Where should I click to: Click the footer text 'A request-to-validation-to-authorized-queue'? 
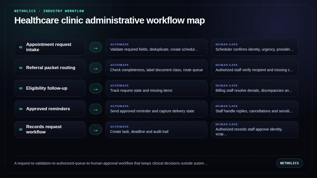point(111,163)
